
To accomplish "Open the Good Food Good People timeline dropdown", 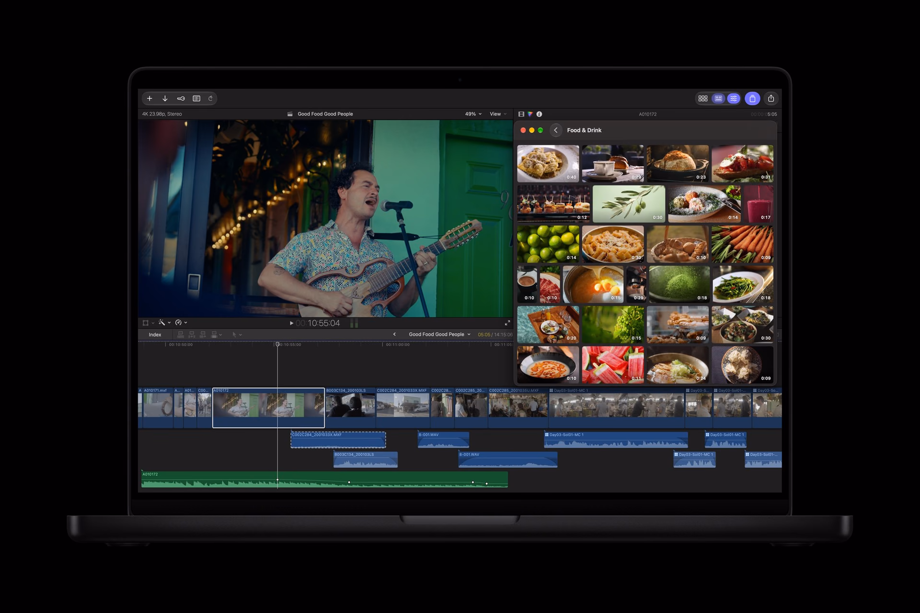I will click(x=439, y=334).
